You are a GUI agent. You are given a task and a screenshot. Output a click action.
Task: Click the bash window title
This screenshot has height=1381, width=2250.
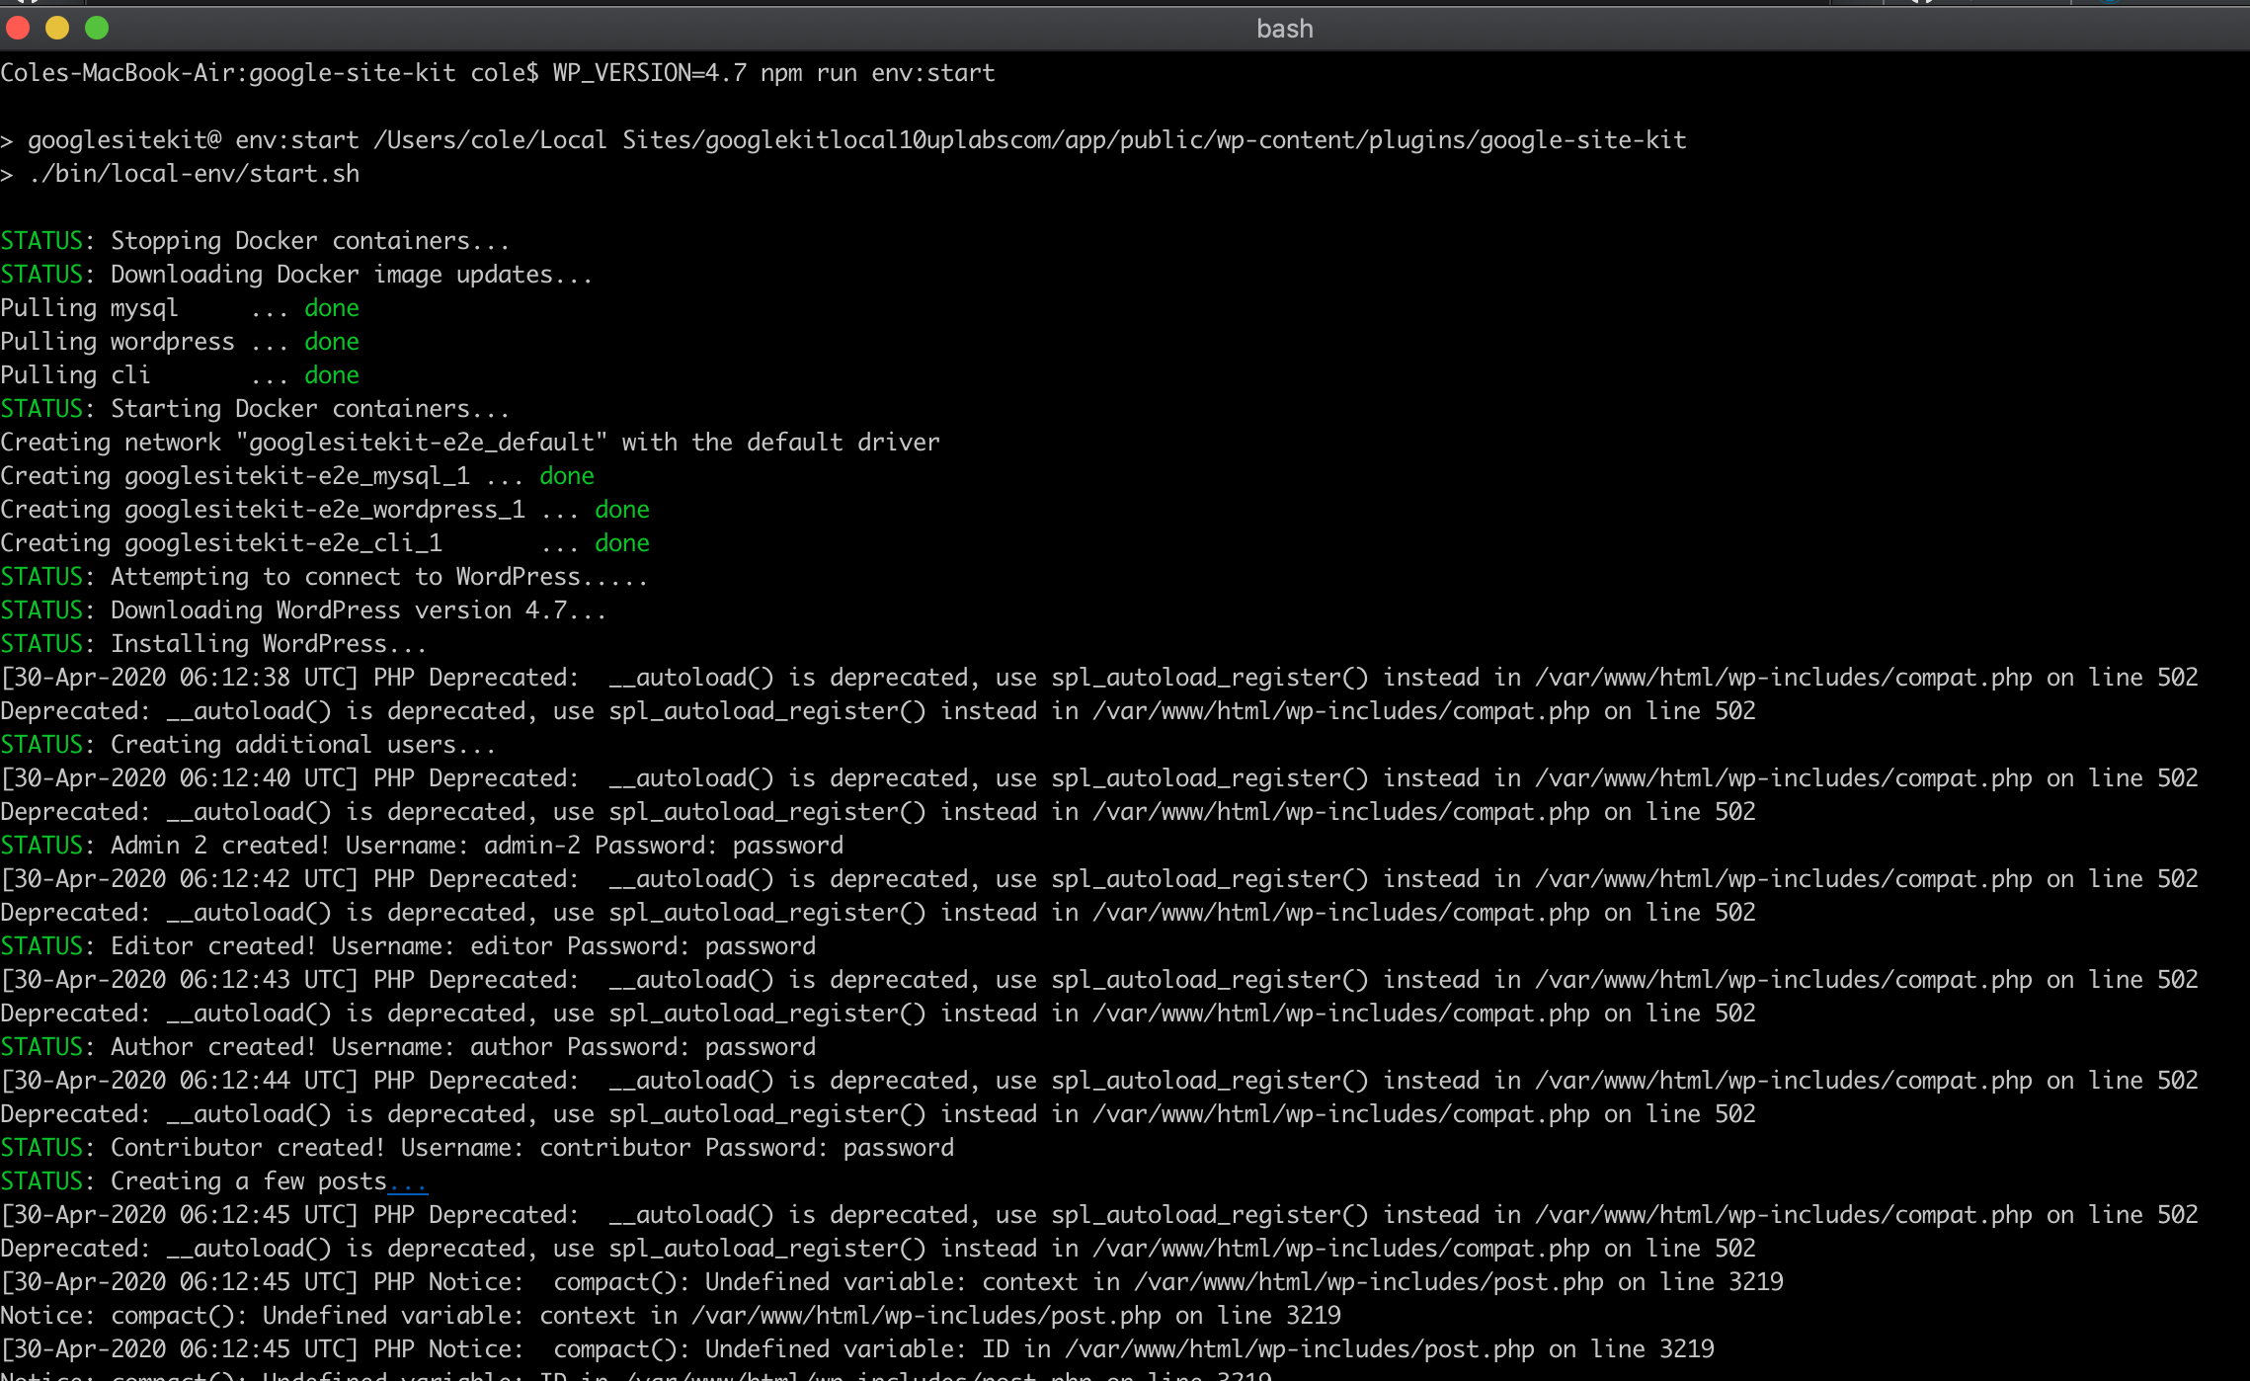[1284, 29]
